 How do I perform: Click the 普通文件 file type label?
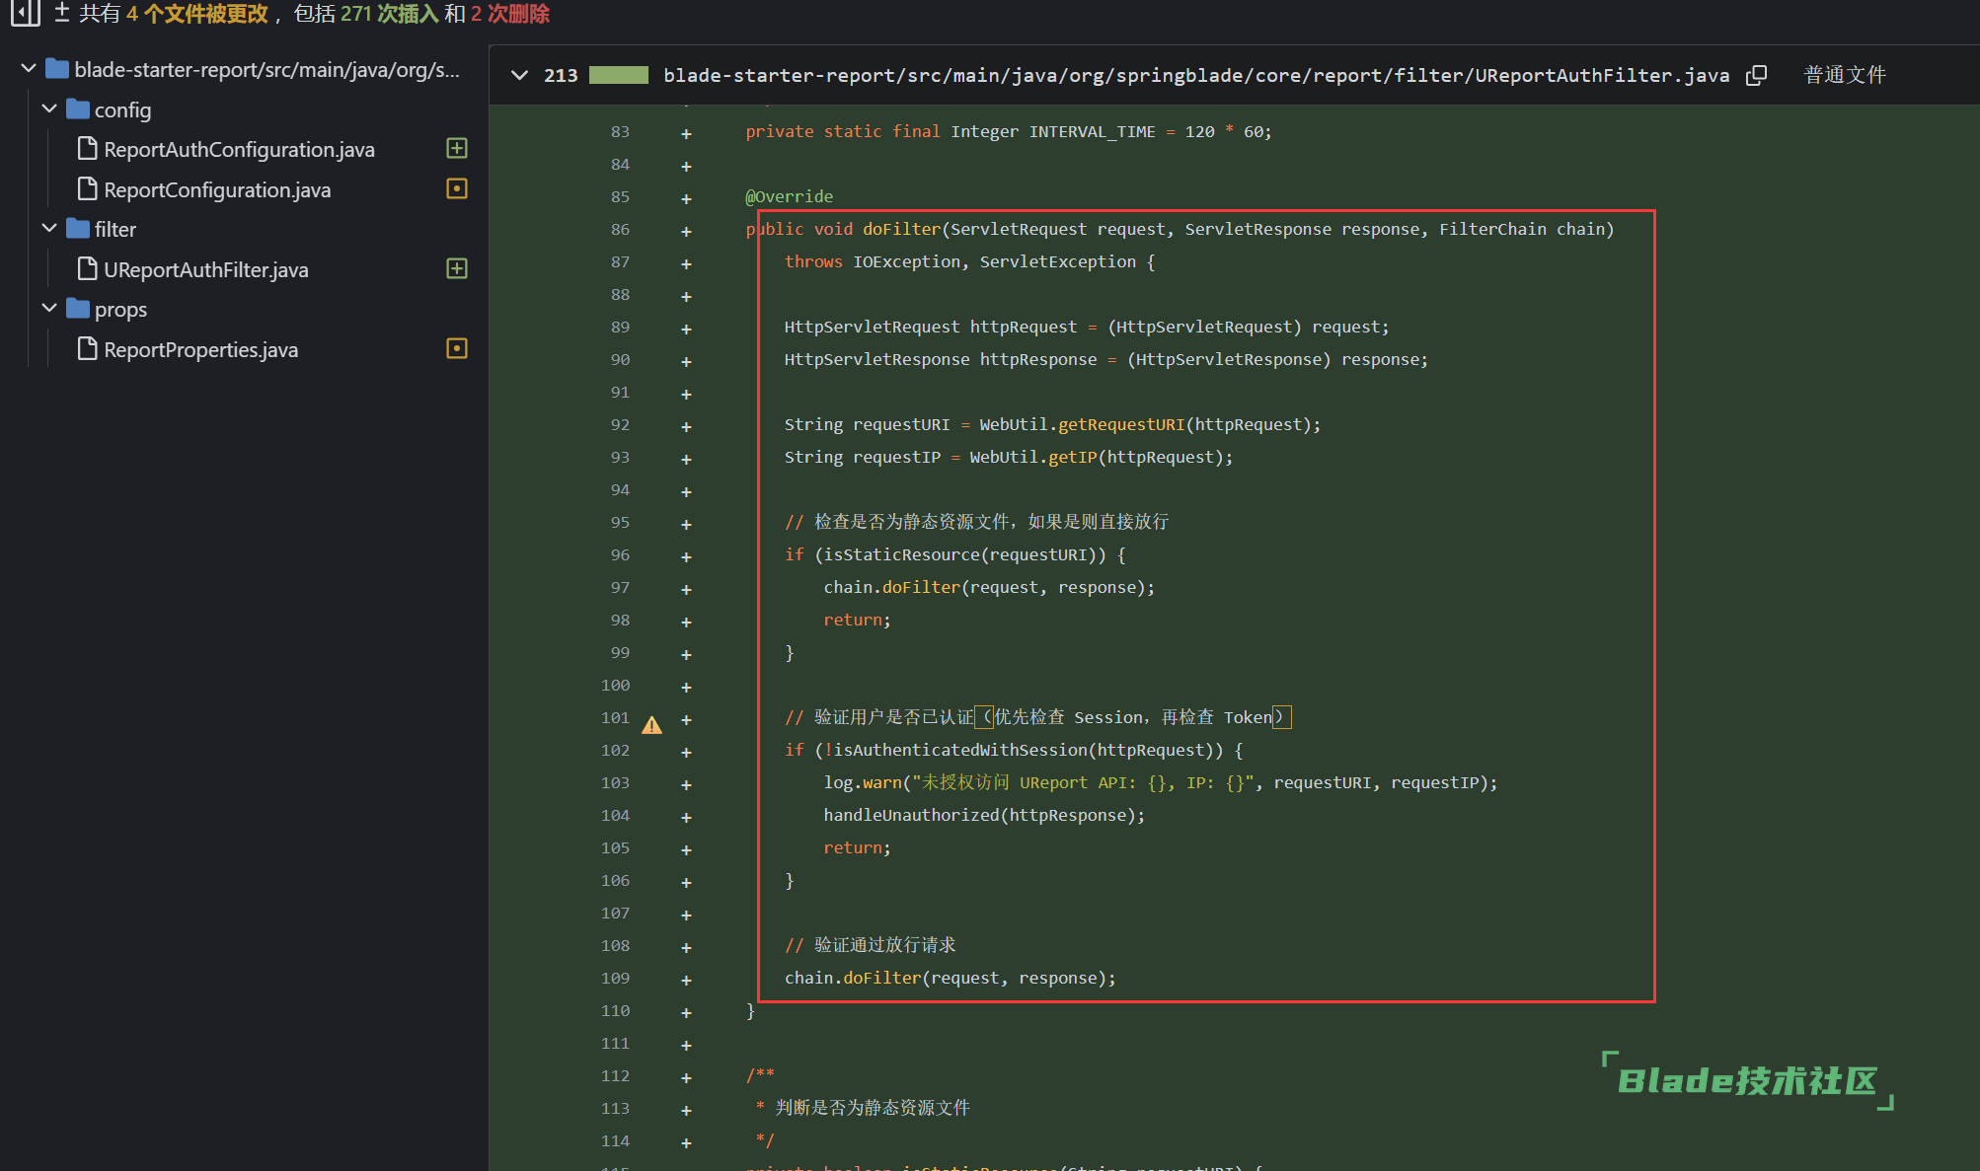point(1845,75)
